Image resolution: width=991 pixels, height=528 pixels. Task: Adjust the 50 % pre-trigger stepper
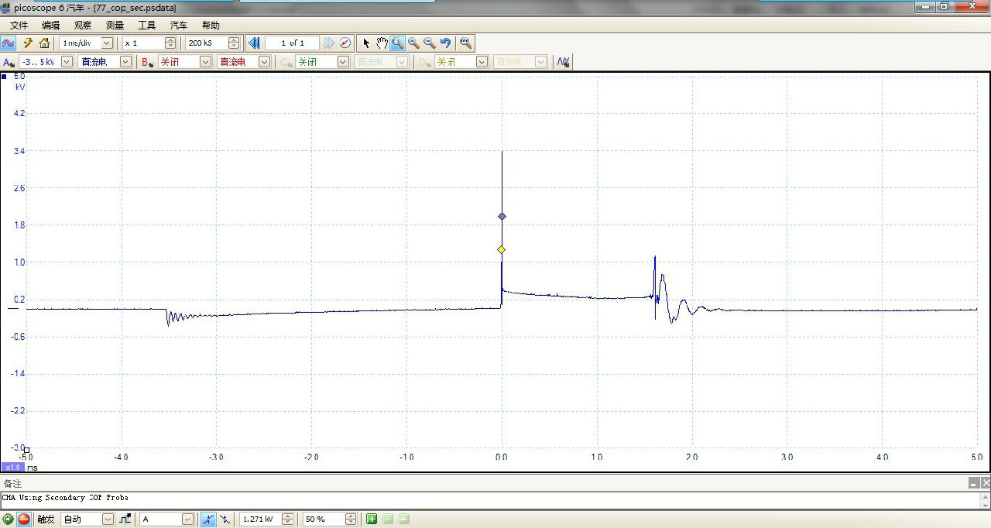click(351, 519)
